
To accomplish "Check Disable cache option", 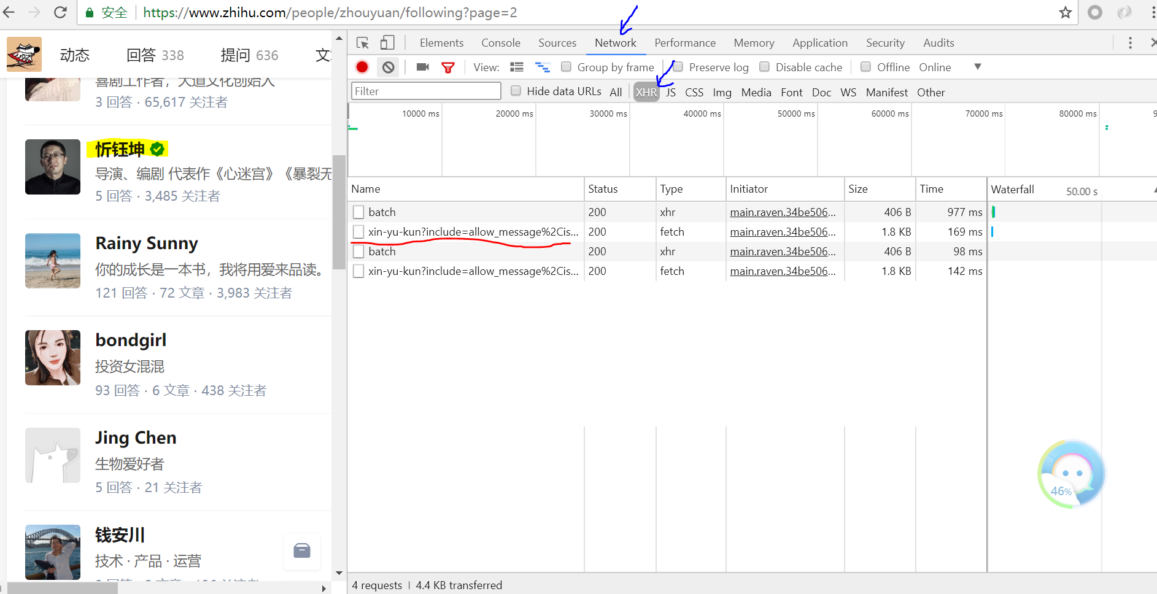I will (764, 67).
